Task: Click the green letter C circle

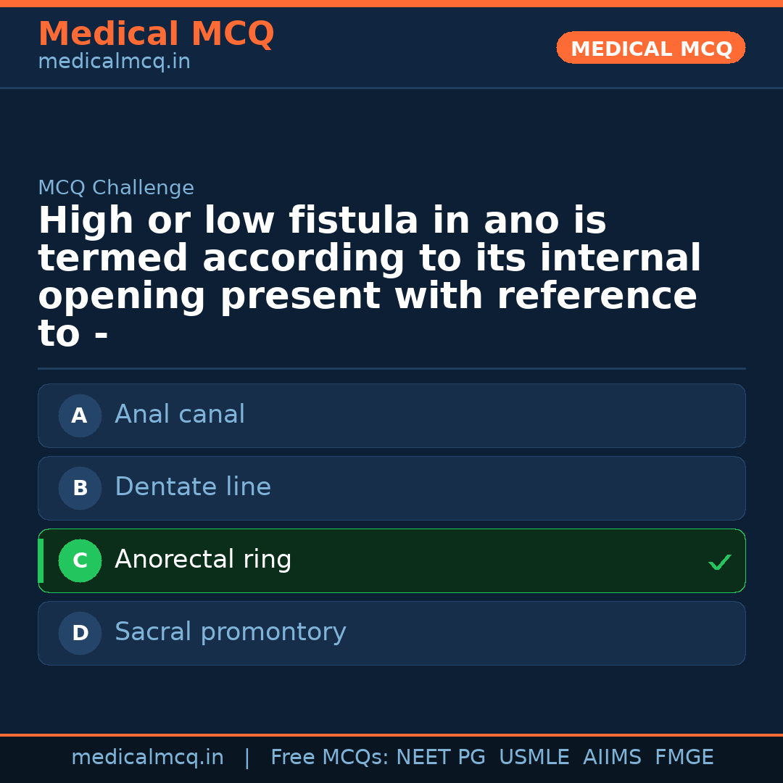Action: click(80, 560)
